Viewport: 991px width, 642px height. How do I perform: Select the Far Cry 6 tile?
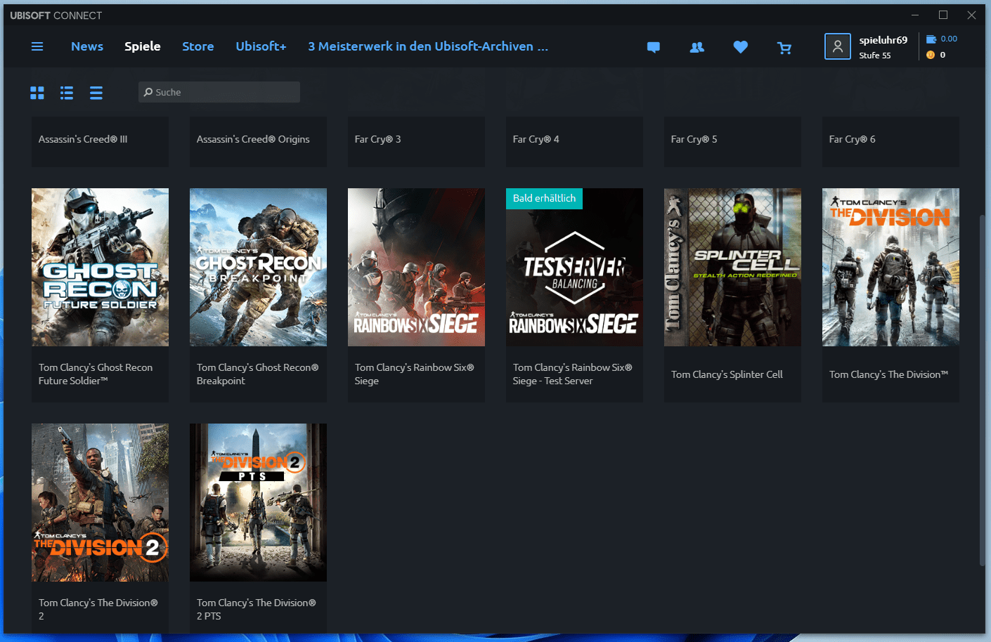890,141
